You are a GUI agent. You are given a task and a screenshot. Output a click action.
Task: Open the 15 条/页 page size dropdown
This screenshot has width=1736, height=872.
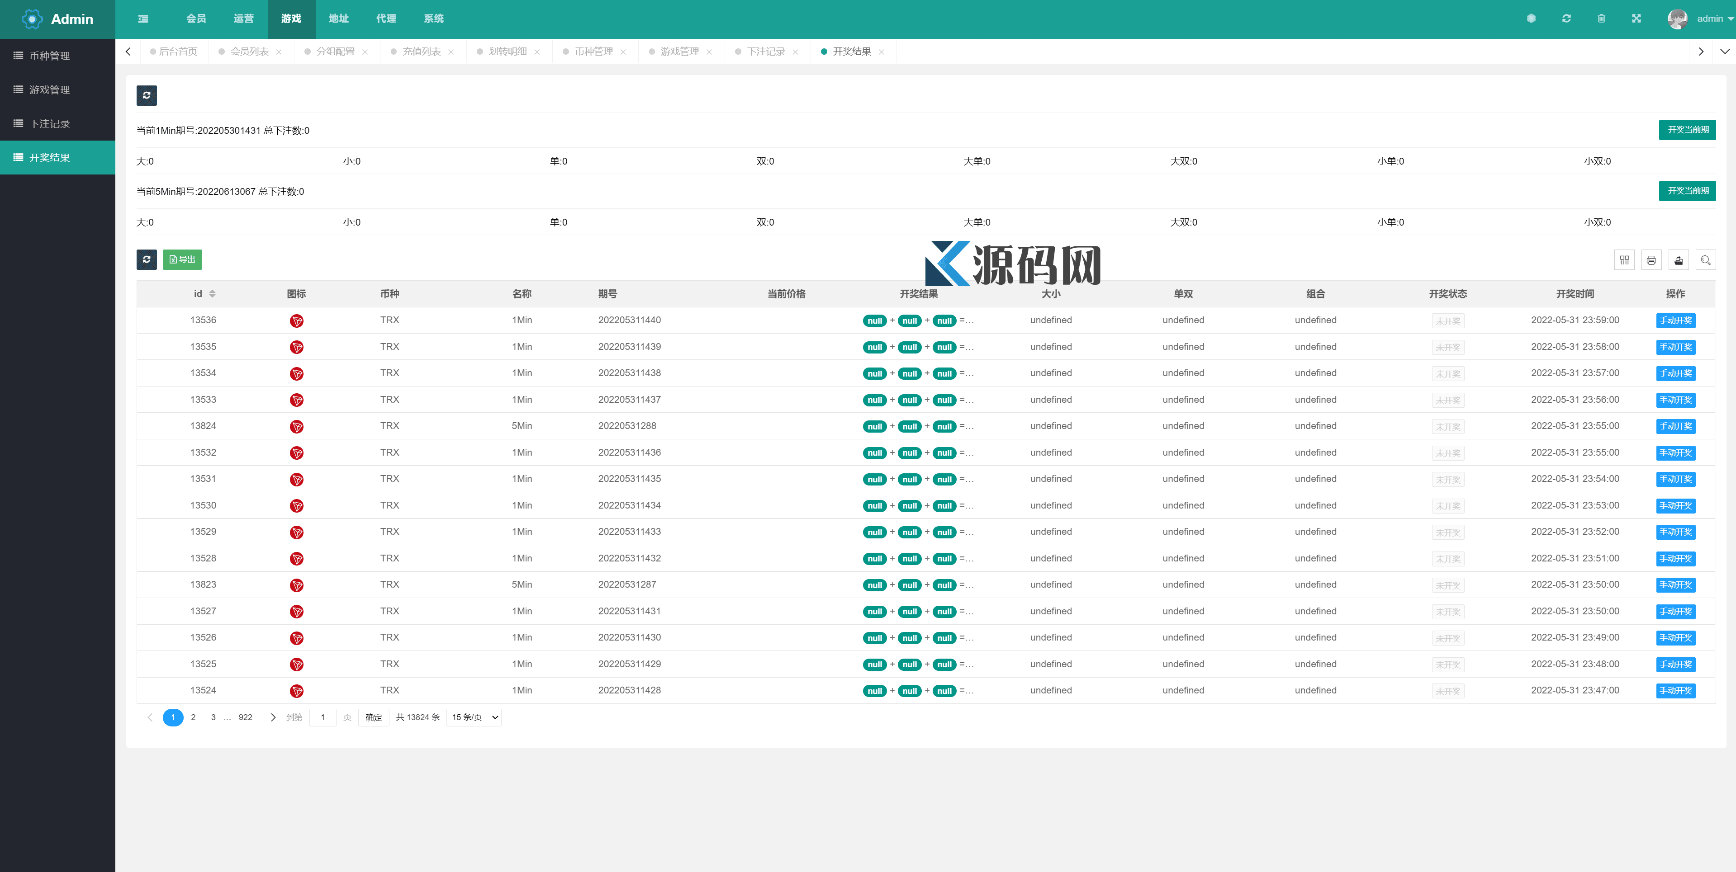474,717
